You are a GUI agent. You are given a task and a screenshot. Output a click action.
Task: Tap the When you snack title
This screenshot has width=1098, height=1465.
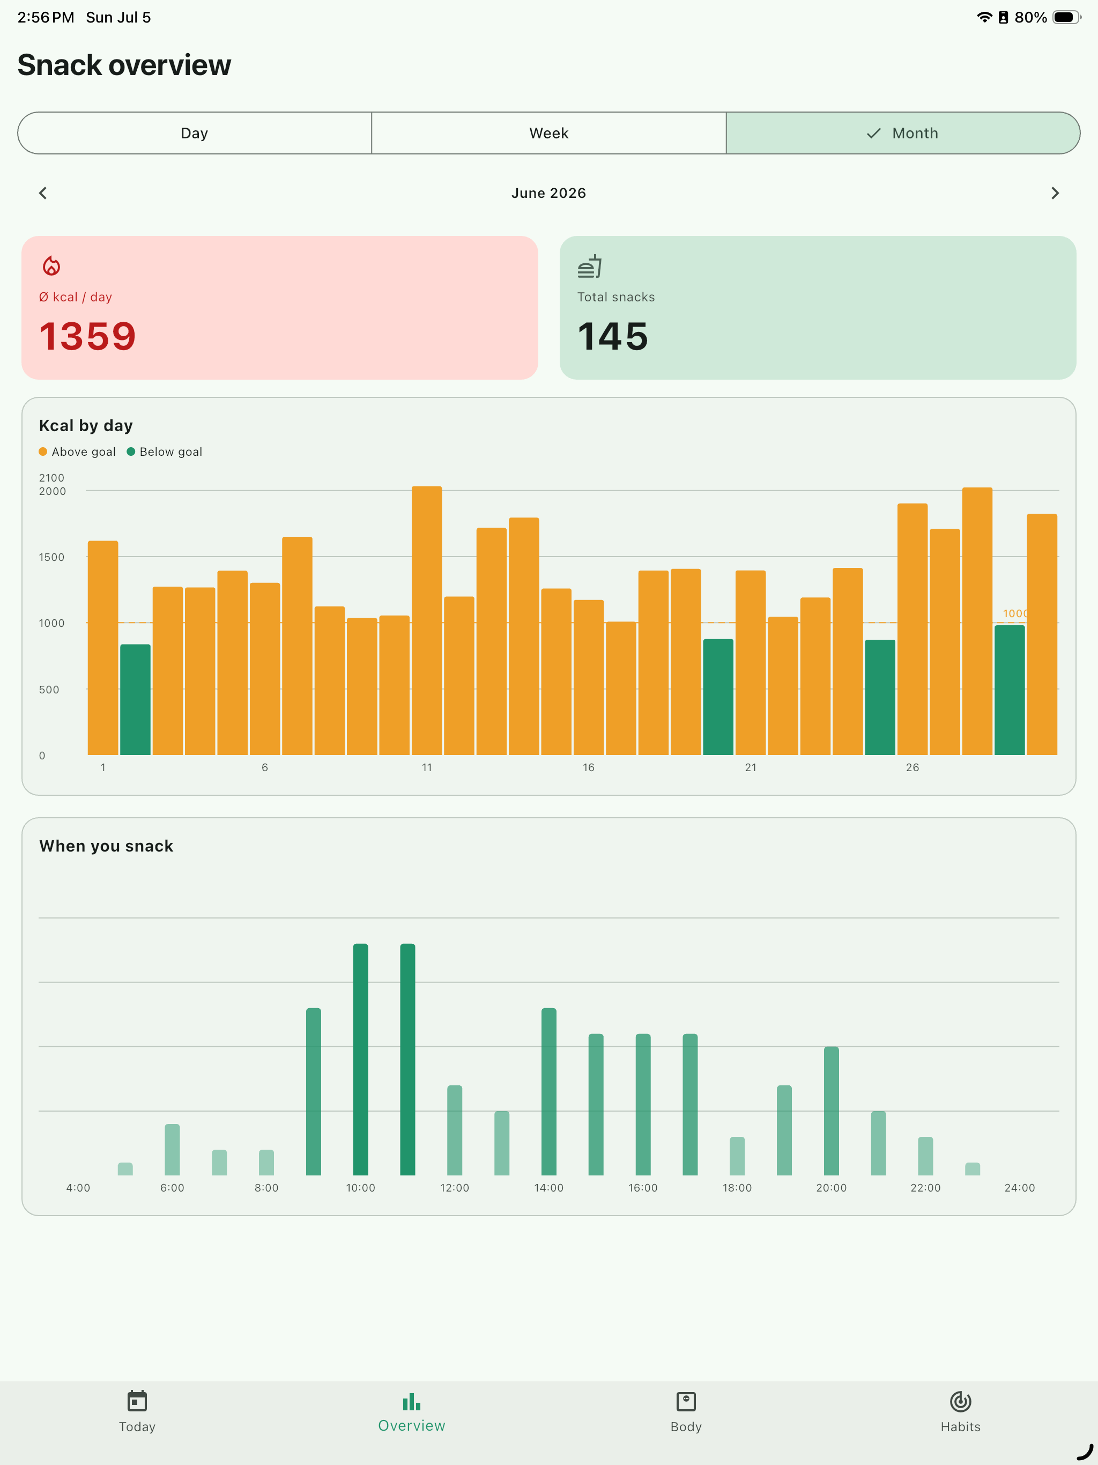pyautogui.click(x=106, y=846)
